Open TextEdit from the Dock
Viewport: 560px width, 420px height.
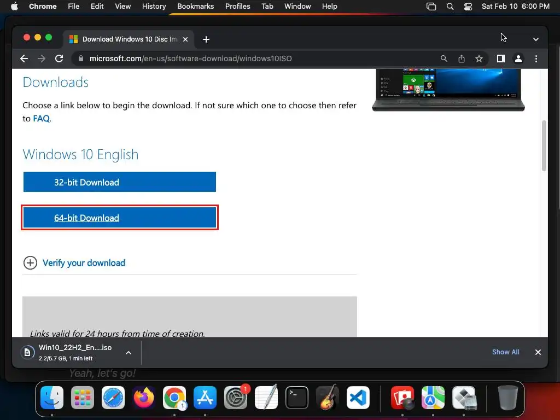(x=266, y=398)
